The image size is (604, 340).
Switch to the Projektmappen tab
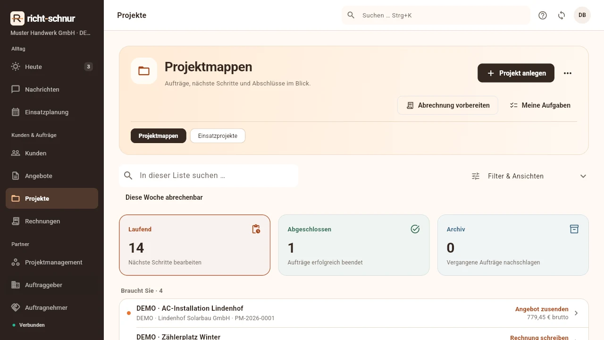(159, 136)
